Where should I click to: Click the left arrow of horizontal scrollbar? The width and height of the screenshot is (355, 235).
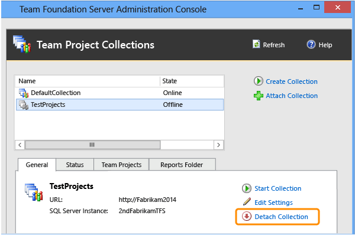point(20,145)
